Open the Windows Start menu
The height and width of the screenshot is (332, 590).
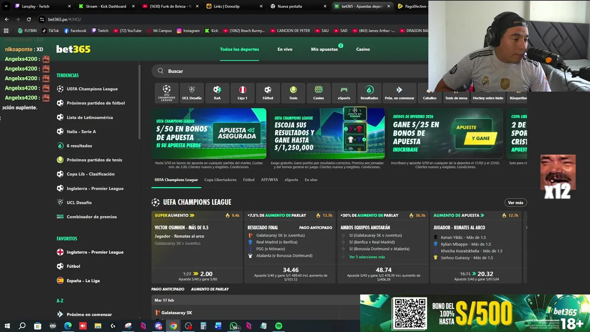(7, 326)
